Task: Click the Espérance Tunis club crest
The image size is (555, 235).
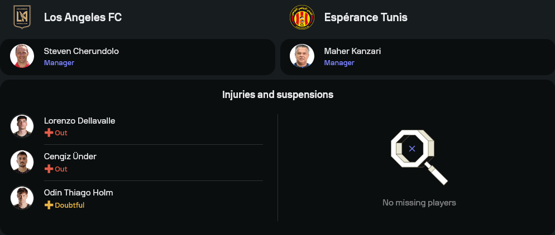Action: [x=302, y=17]
